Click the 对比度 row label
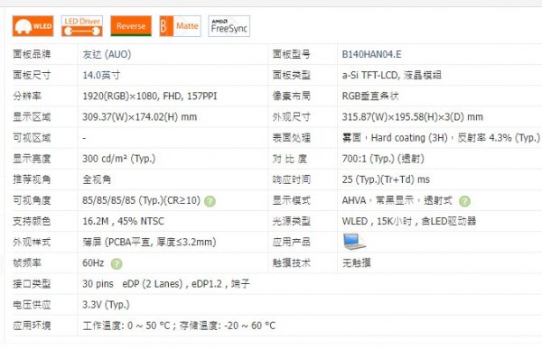This screenshot has width=542, height=349. point(290,159)
